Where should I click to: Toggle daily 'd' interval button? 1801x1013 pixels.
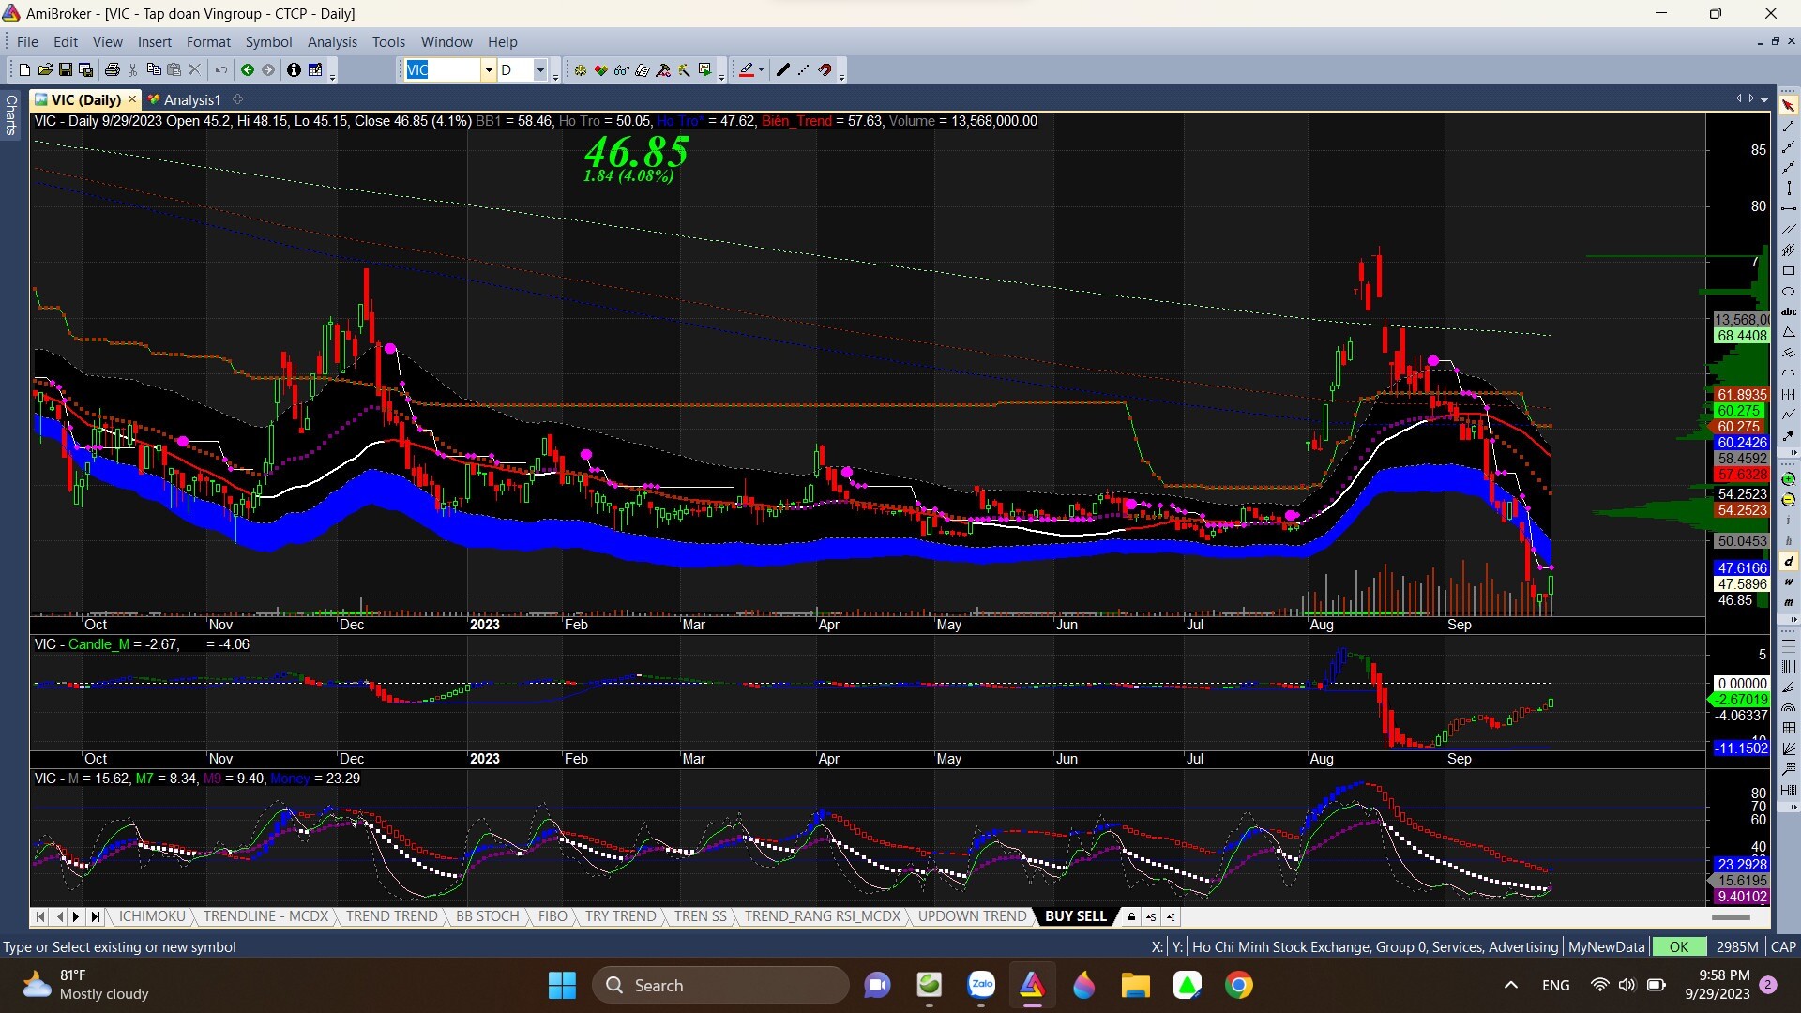[1789, 561]
